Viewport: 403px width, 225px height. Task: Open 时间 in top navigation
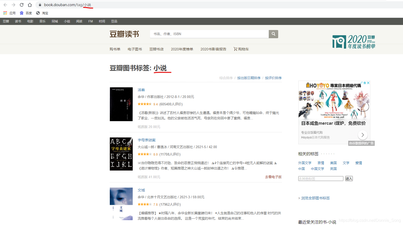click(x=102, y=21)
